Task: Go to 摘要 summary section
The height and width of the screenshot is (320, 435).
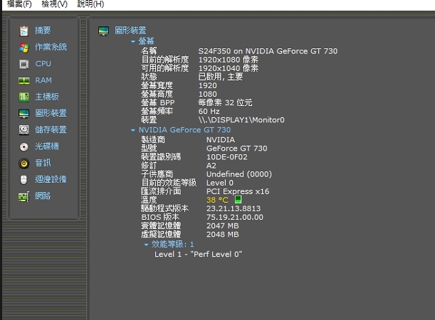Action: [43, 30]
